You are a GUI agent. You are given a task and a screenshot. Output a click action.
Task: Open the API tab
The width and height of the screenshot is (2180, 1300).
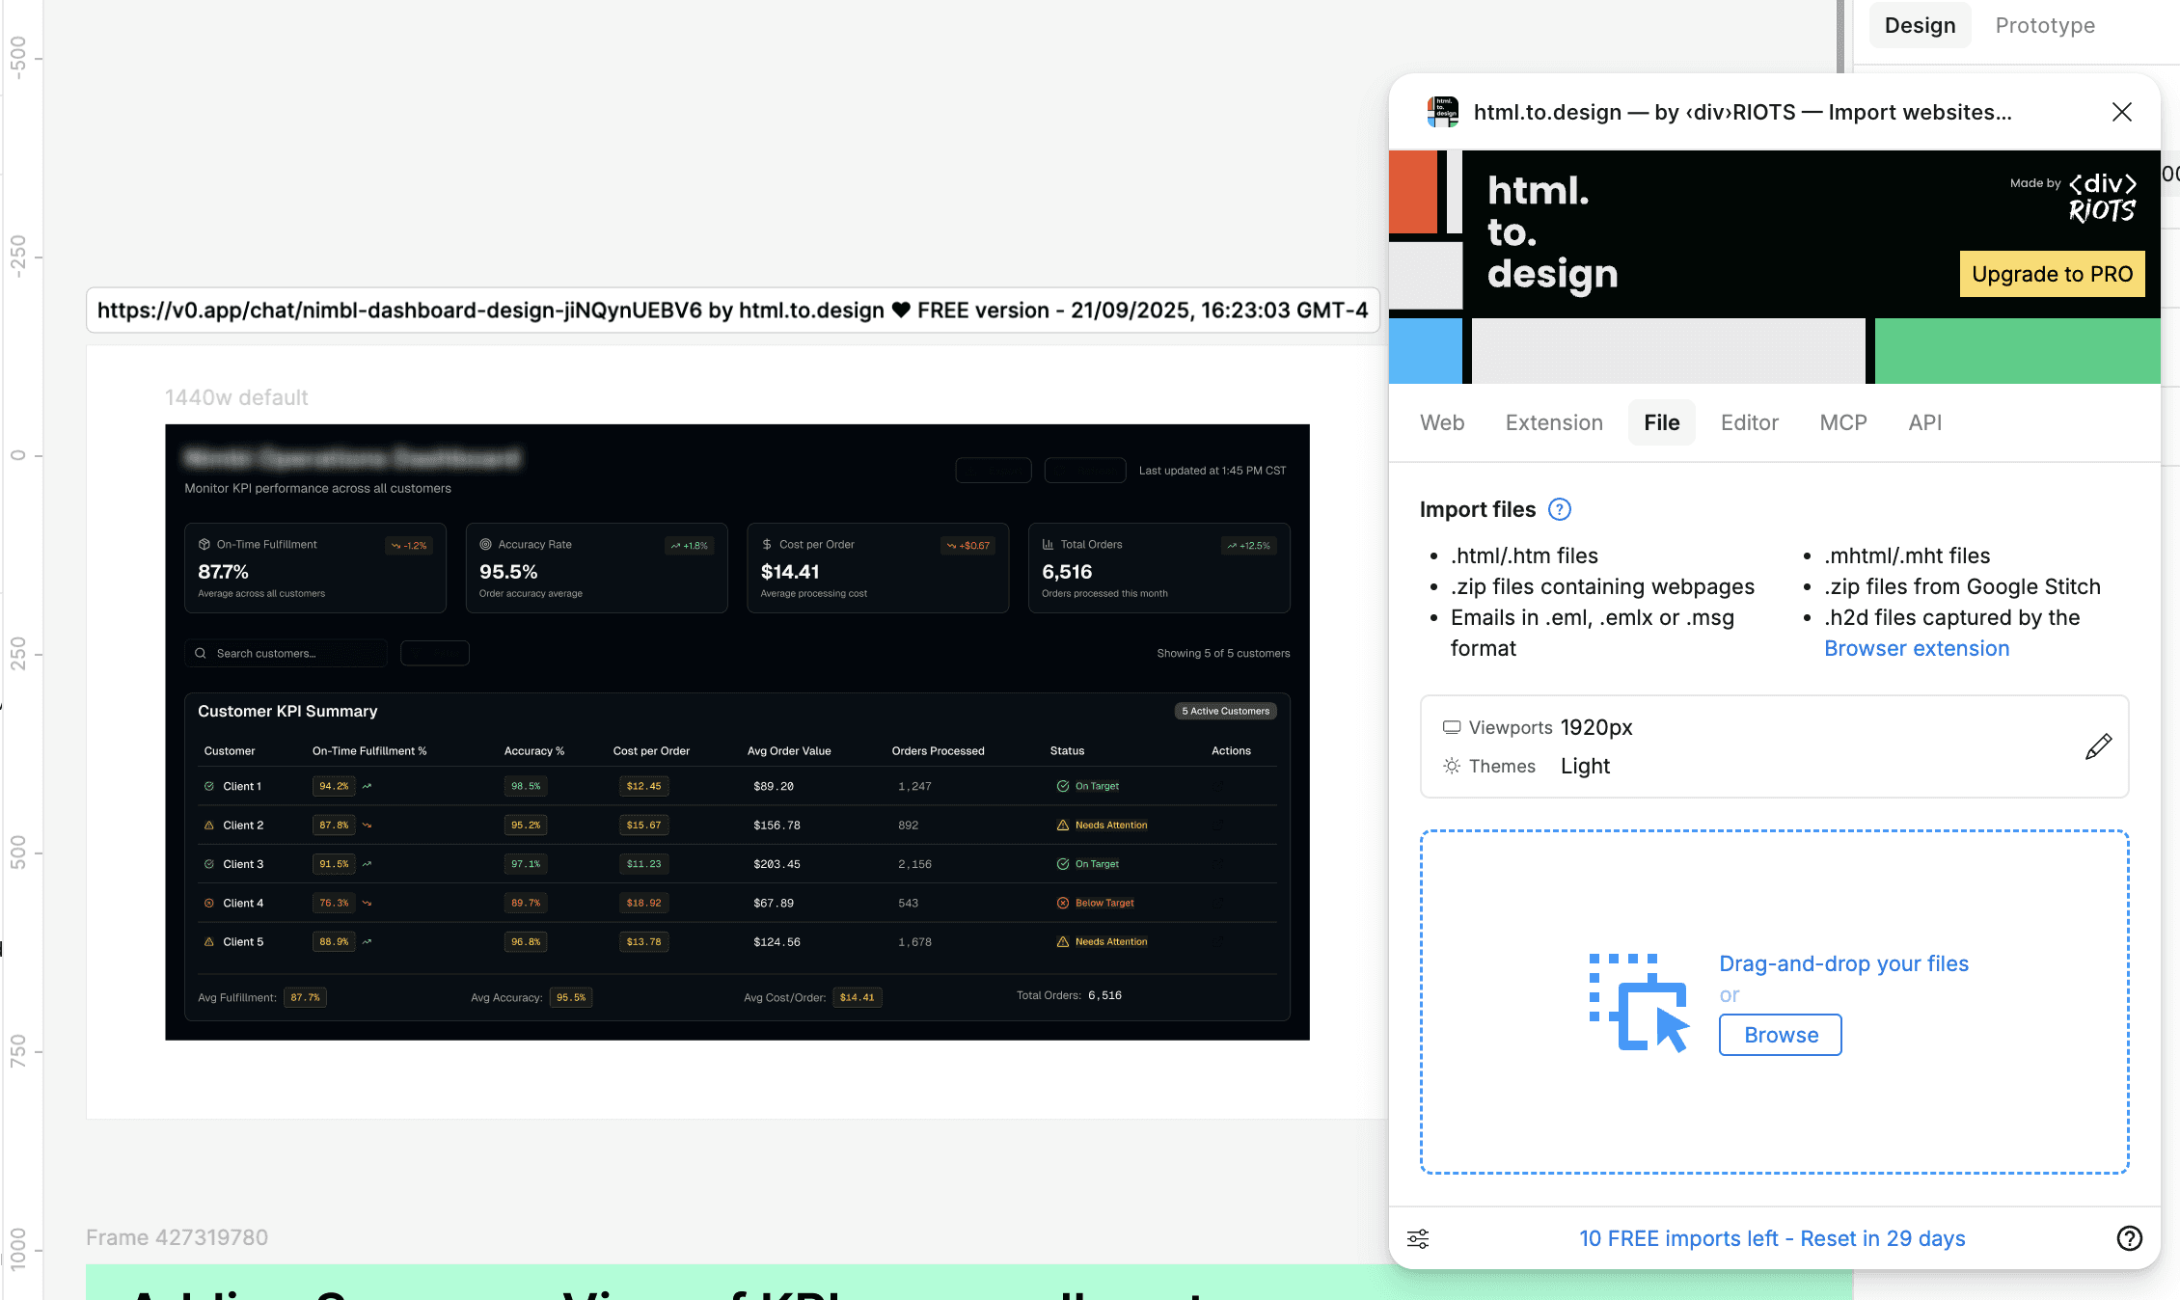point(1924,422)
